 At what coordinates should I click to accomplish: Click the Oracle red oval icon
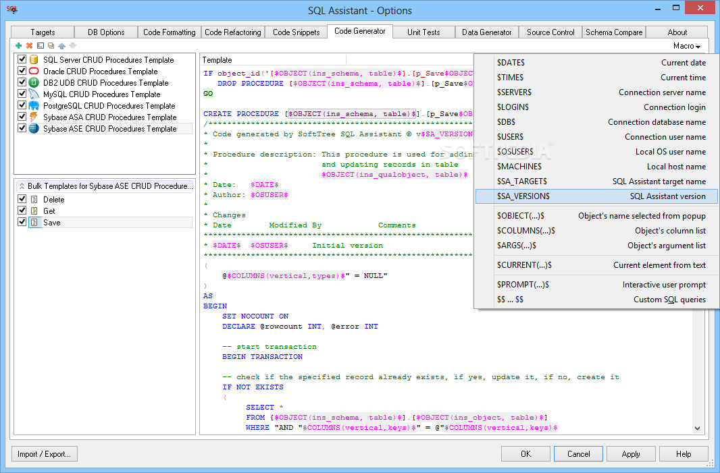(34, 71)
